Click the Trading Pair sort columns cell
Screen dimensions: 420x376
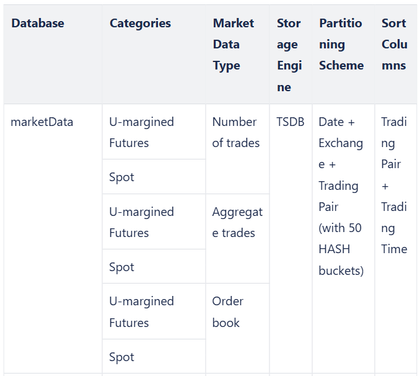394,186
